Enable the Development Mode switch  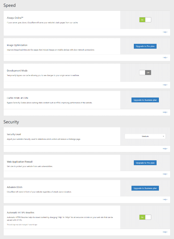145,73
